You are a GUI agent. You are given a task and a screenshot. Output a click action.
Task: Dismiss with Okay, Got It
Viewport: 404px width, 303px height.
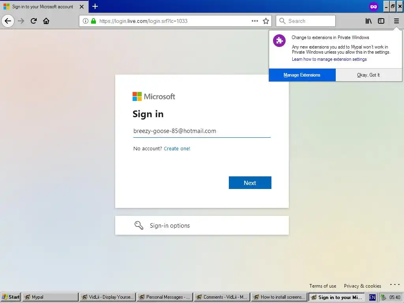[x=368, y=75]
